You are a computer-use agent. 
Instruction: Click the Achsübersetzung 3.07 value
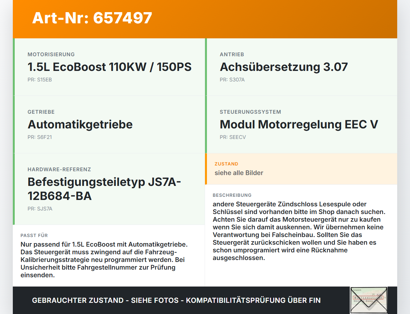284,67
